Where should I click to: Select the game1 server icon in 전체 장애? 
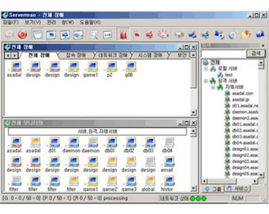pos(90,69)
